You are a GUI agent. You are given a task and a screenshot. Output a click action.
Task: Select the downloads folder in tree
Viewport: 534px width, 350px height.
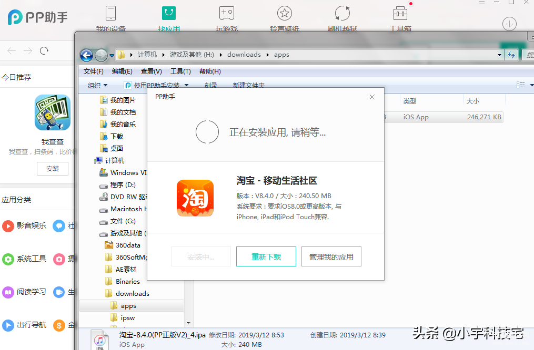pos(127,294)
